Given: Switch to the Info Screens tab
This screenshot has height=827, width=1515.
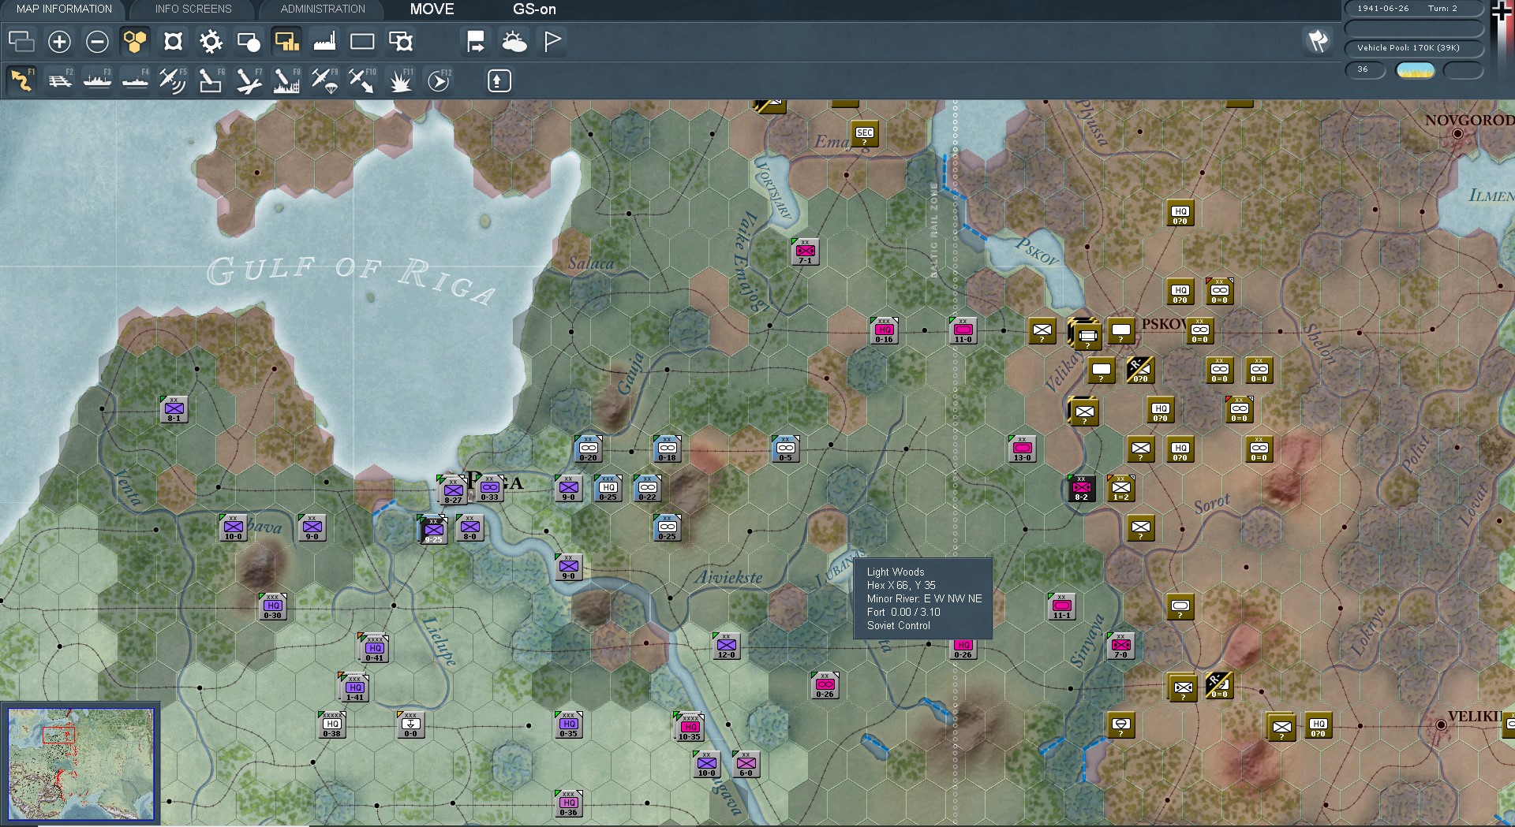Looking at the screenshot, I should click(x=193, y=9).
